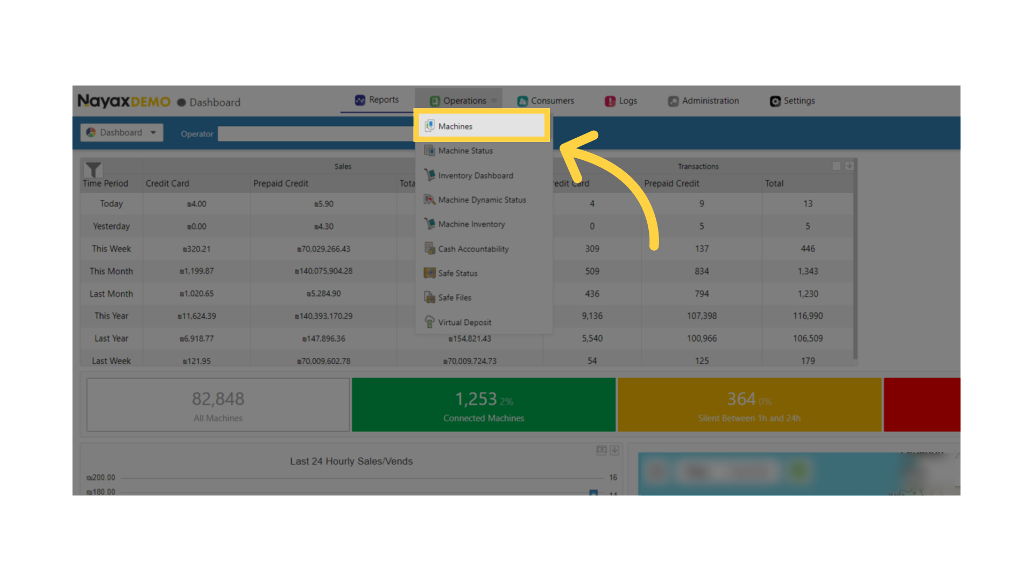Click the Transactions Prepaid Credit header

click(671, 183)
